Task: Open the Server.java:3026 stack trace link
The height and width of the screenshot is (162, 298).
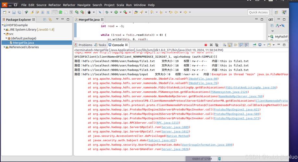Action: (176, 149)
